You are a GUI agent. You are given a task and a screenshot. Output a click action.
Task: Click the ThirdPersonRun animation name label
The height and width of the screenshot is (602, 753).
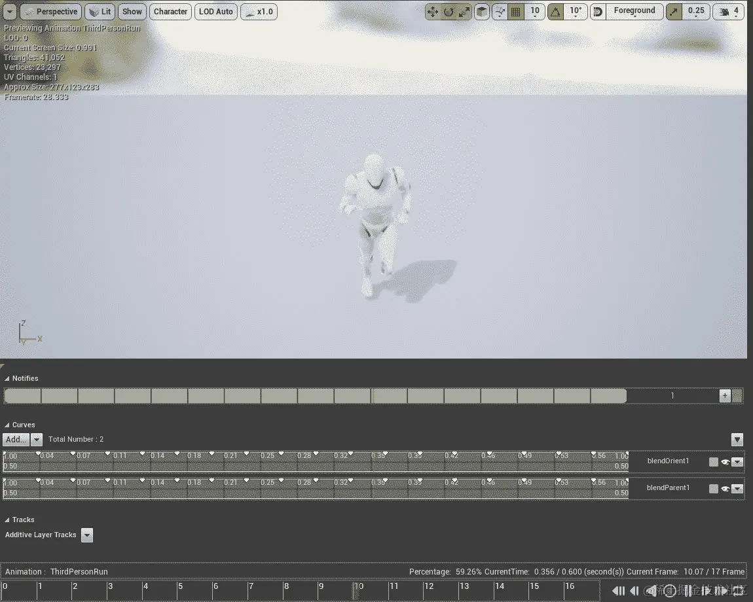79,572
